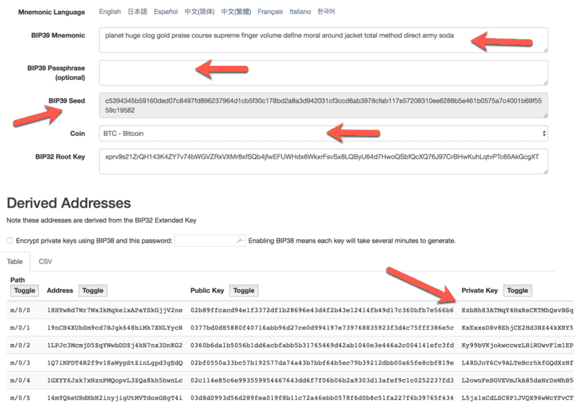Click path m/0/4 cell
The width and height of the screenshot is (574, 402).
[x=20, y=380]
